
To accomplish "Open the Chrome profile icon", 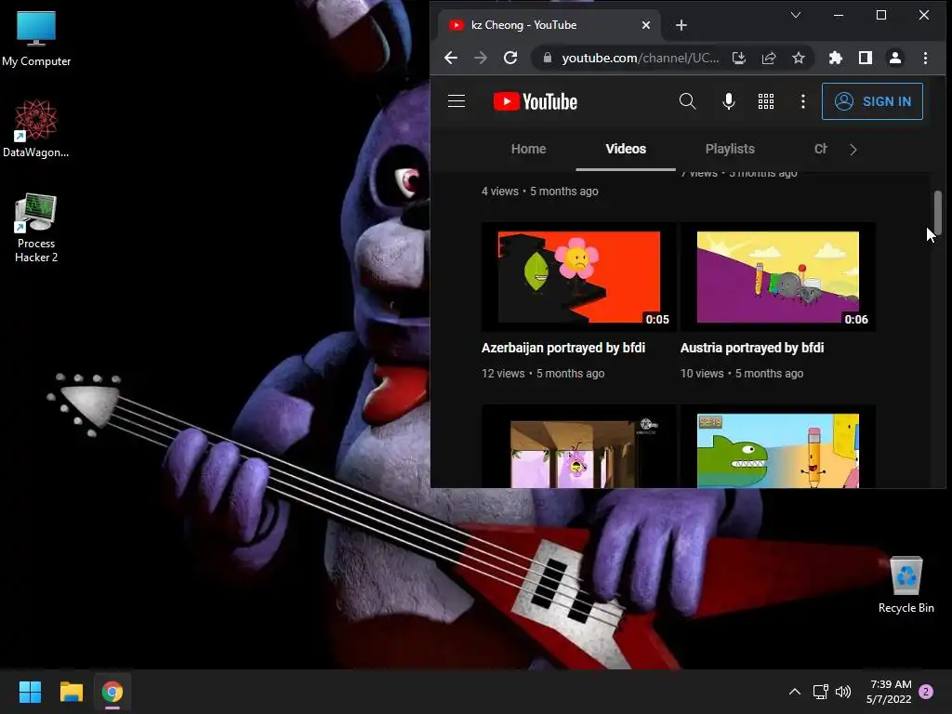I will (x=895, y=58).
